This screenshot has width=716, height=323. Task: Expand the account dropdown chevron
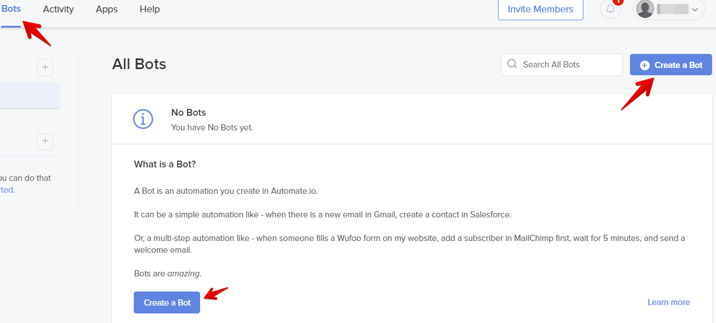(x=695, y=10)
